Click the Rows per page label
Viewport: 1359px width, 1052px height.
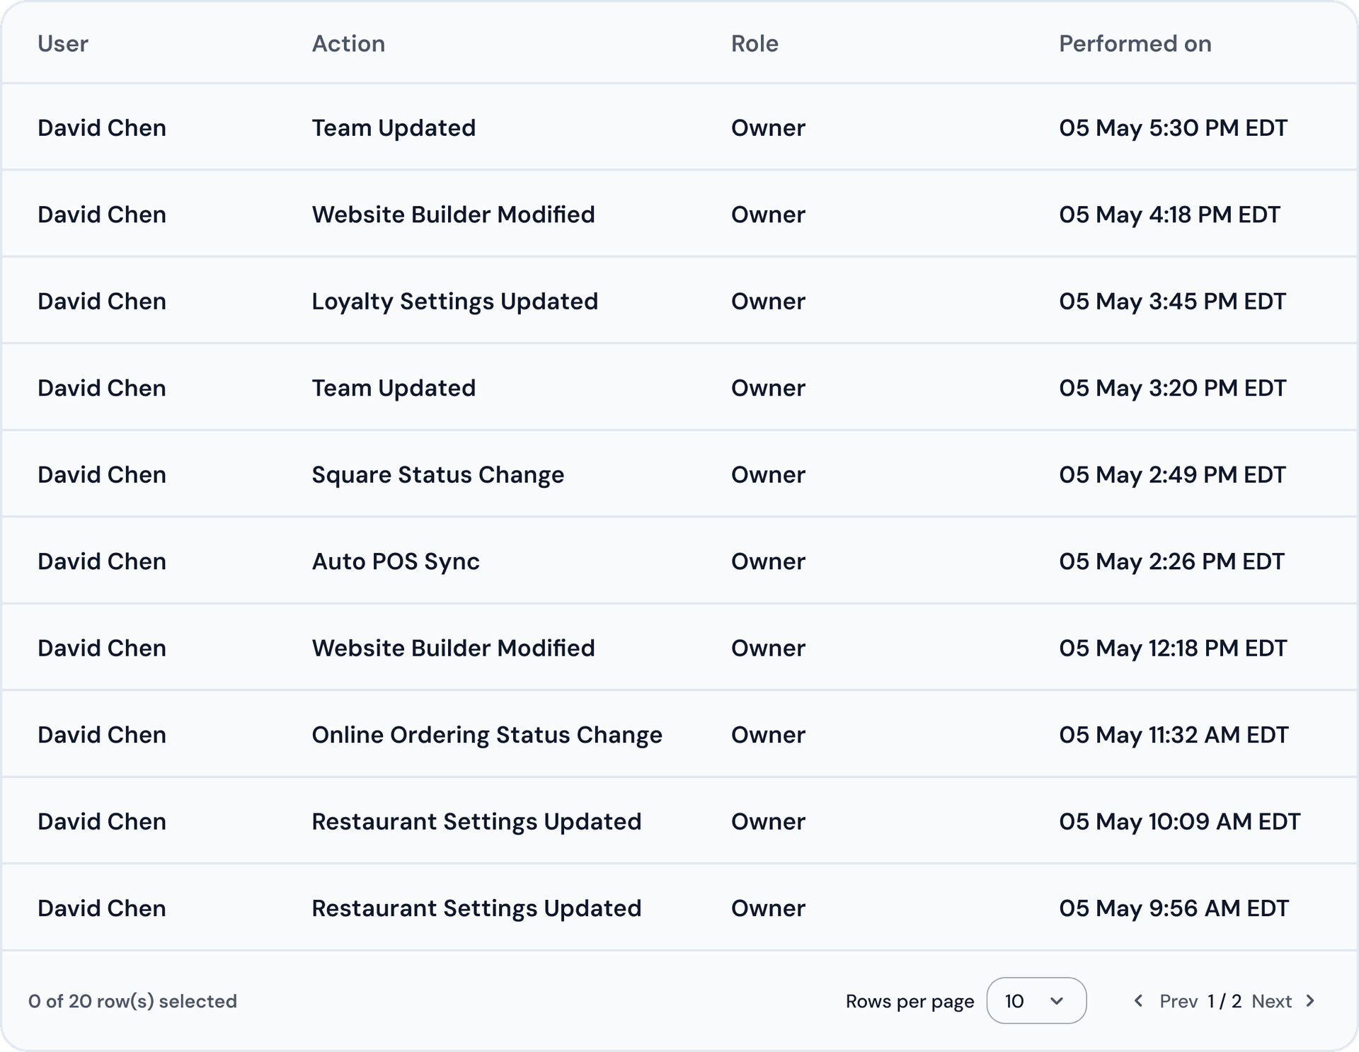(910, 1002)
